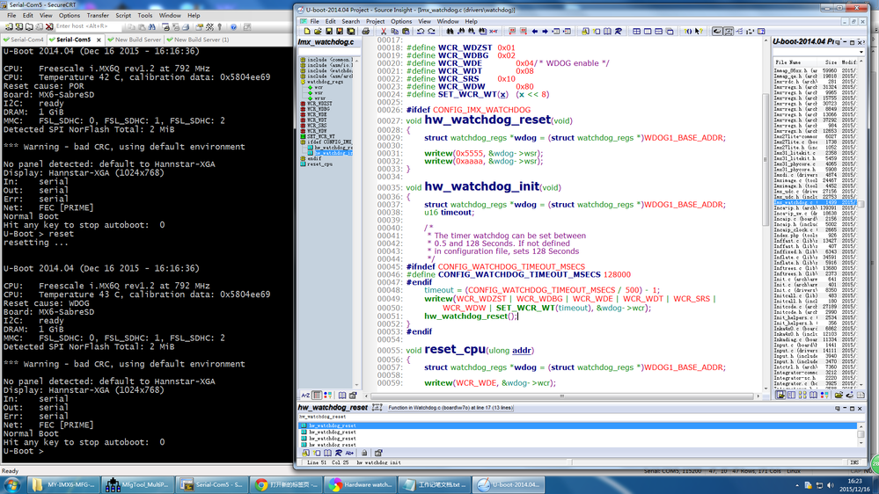Click Redo icon in Source Insight toolbar
Viewport: 879px width, 494px height.
coord(432,32)
